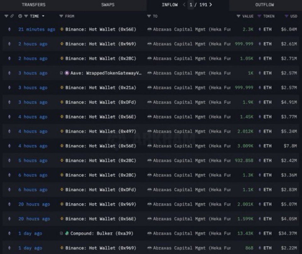Screen dimensions: 302x254
Task: Click the $7.8M USD amount
Action: [290, 146]
